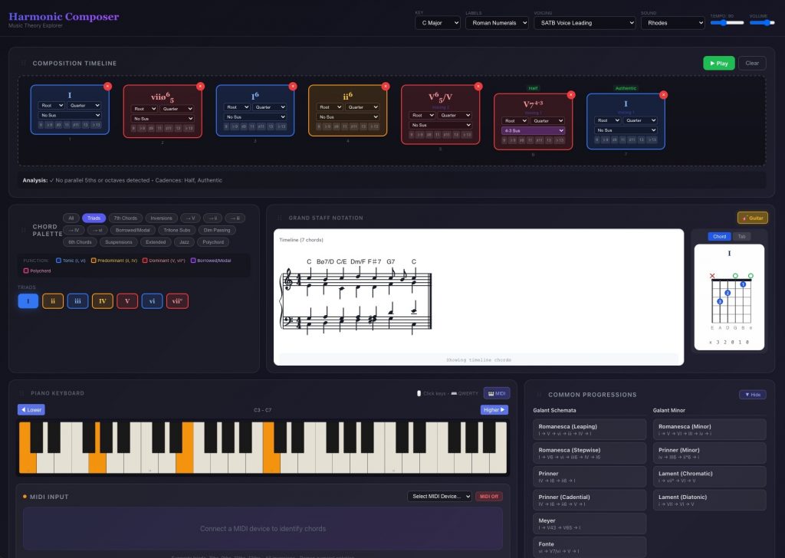
Task: Delete the final I chord using its X icon
Action: click(x=664, y=95)
